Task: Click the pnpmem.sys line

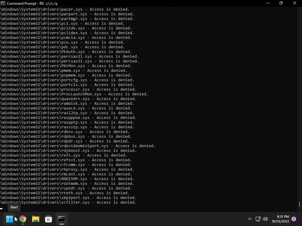Action: click(66, 75)
